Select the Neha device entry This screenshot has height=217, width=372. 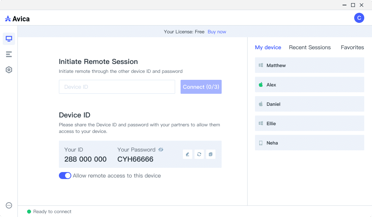click(x=309, y=143)
